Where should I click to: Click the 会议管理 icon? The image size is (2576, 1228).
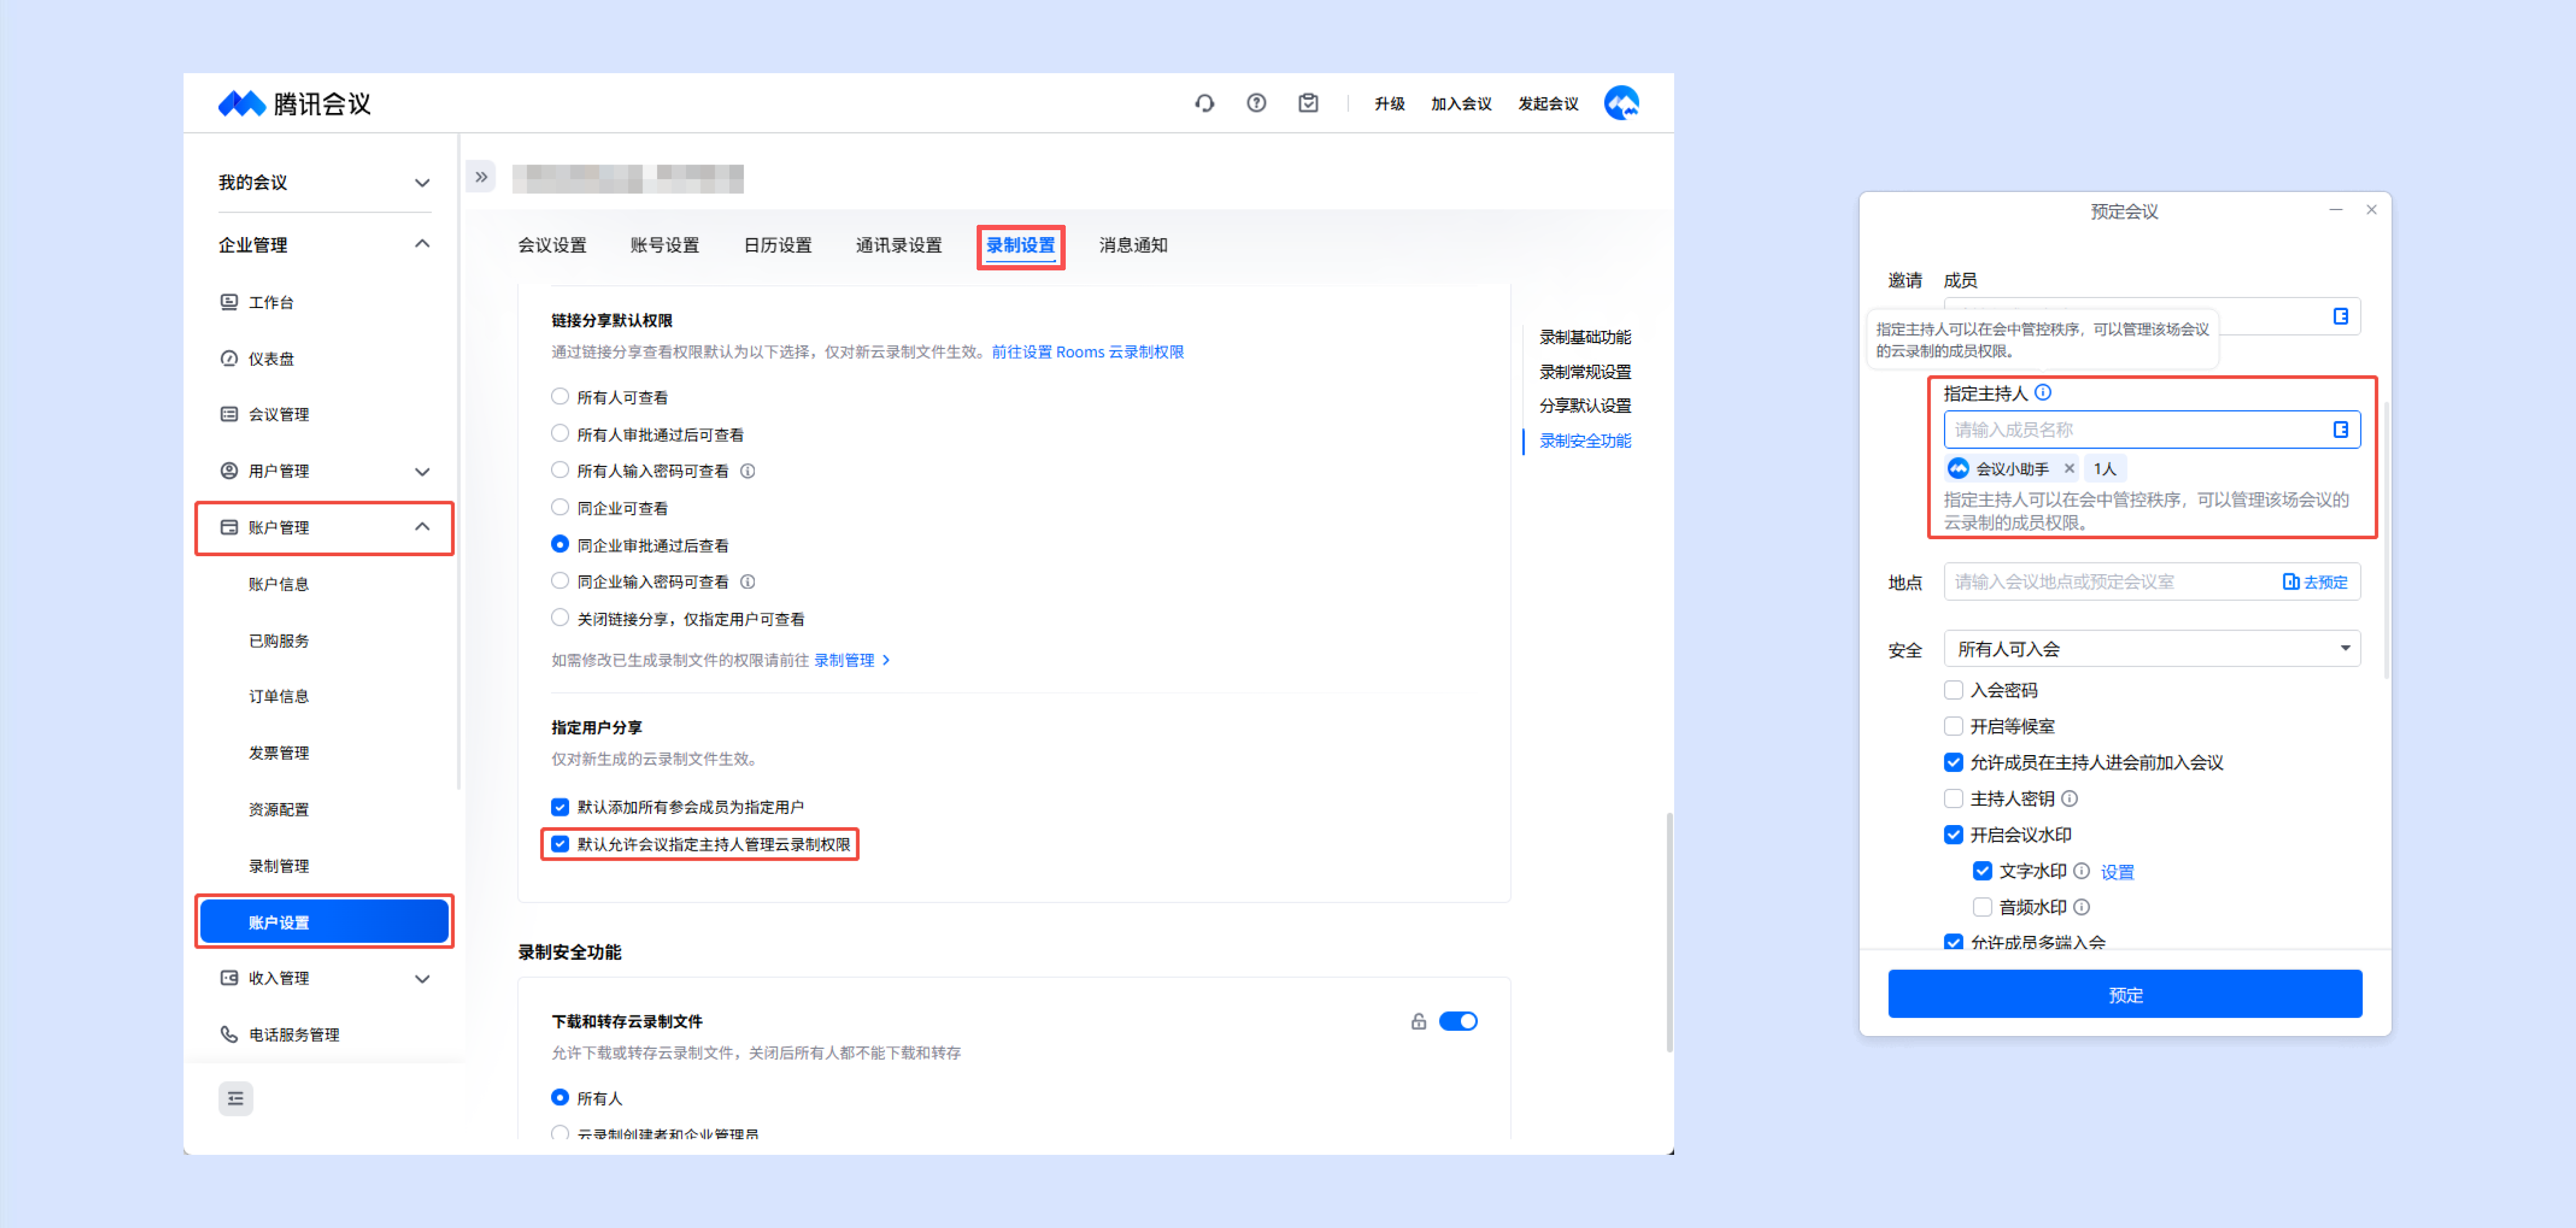(229, 415)
